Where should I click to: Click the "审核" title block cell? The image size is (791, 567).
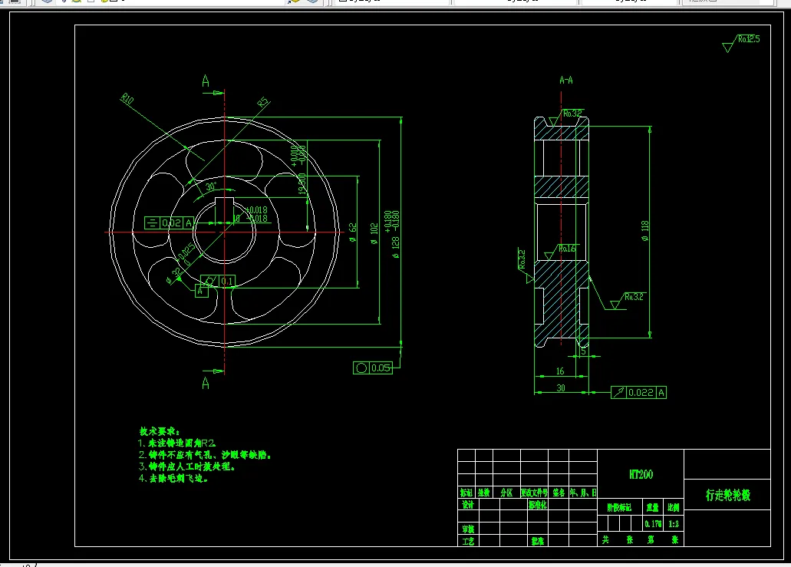(x=468, y=529)
